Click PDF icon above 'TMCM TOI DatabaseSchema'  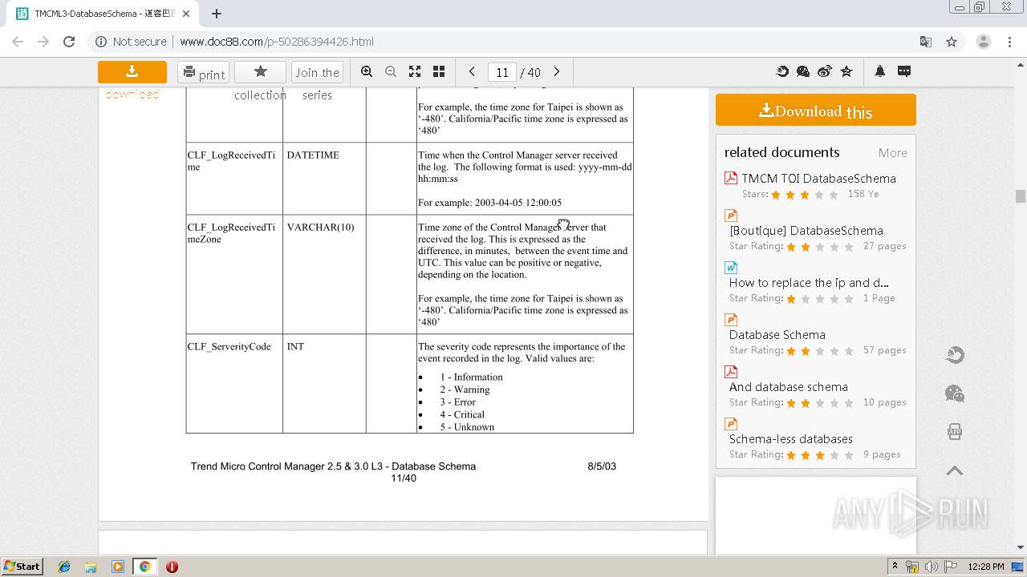tap(731, 178)
